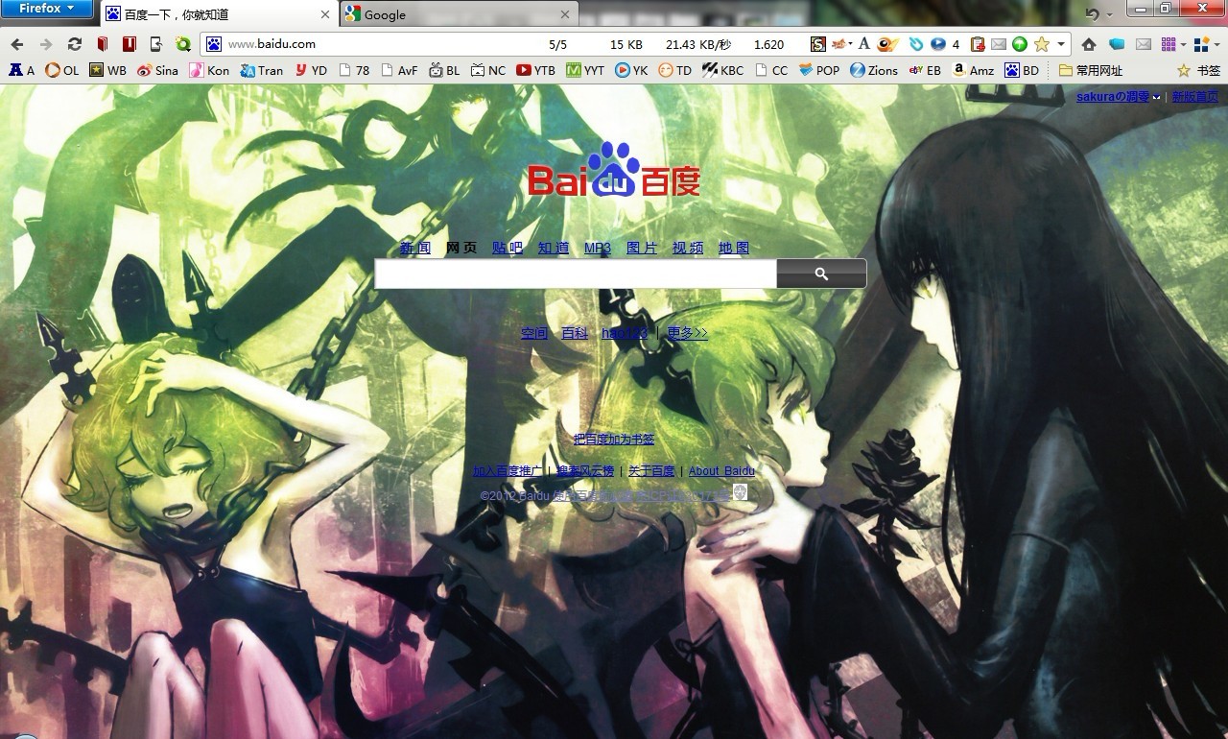Image resolution: width=1228 pixels, height=739 pixels.
Task: Go forward using the forward arrow
Action: pos(45,44)
